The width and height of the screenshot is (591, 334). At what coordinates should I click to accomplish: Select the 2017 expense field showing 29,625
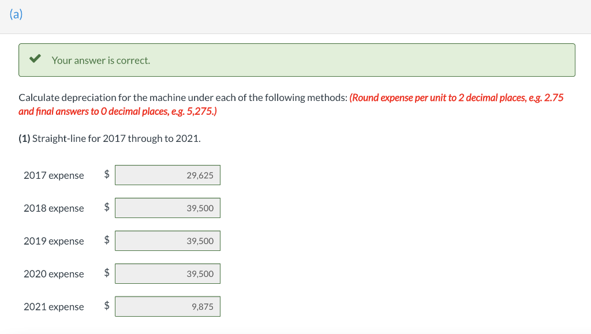coord(167,175)
